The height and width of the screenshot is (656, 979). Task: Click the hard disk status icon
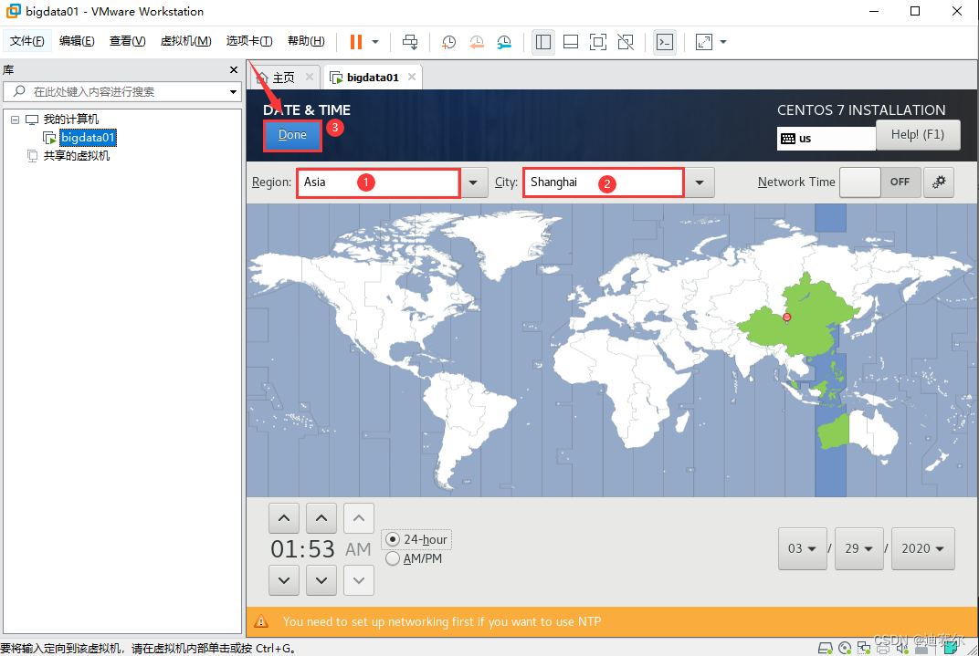point(825,649)
